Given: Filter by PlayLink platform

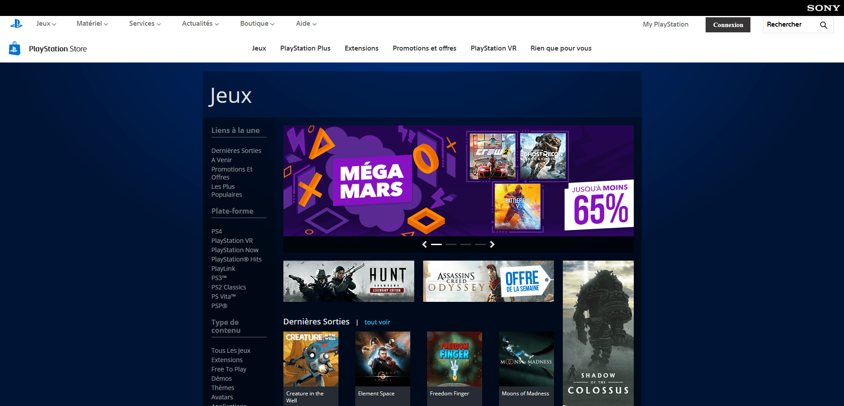Looking at the screenshot, I should pos(223,269).
